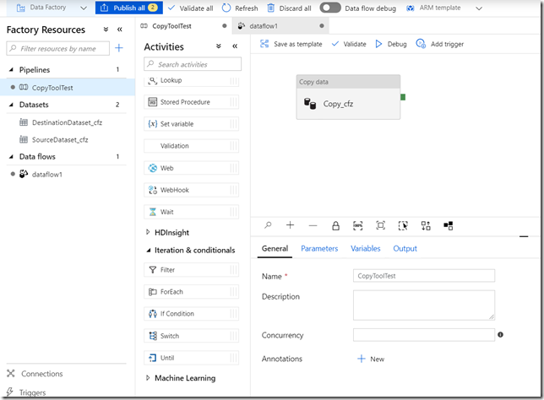Click the zoom to 100% icon
Image resolution: width=544 pixels, height=400 pixels.
(357, 225)
